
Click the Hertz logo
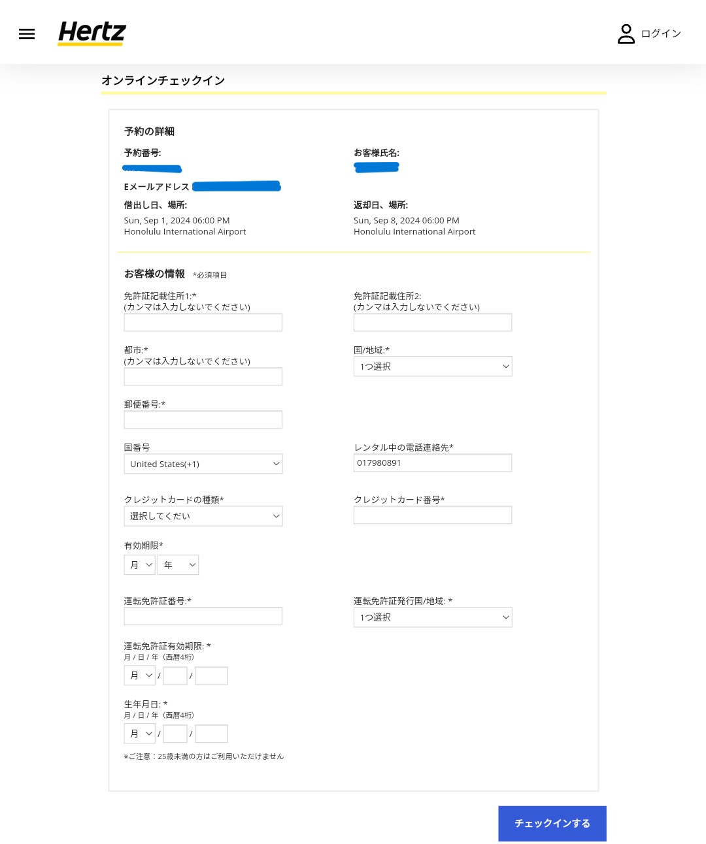pyautogui.click(x=92, y=33)
